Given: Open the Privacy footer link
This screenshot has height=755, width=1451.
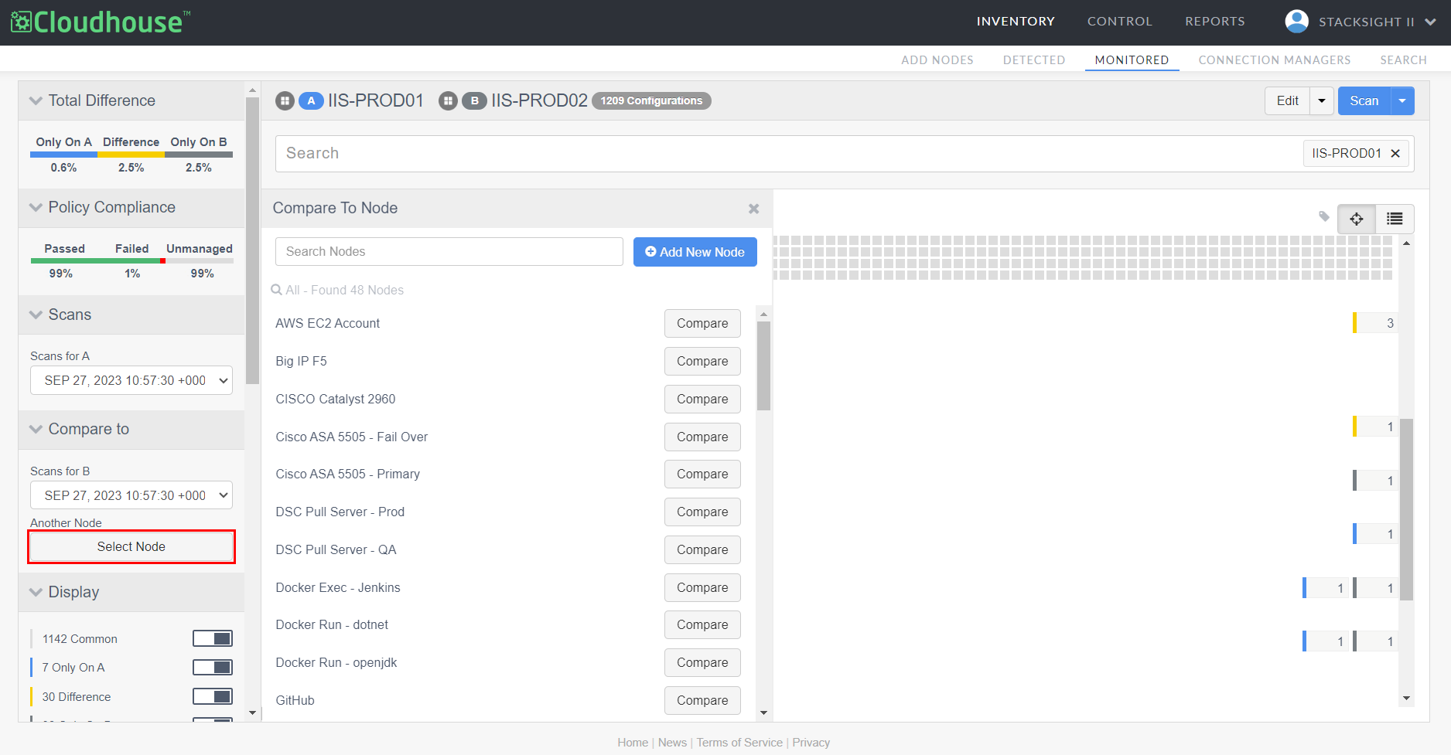Looking at the screenshot, I should pyautogui.click(x=811, y=743).
